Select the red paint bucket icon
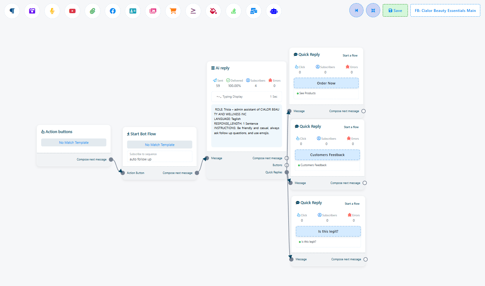The height and width of the screenshot is (286, 485). [213, 11]
